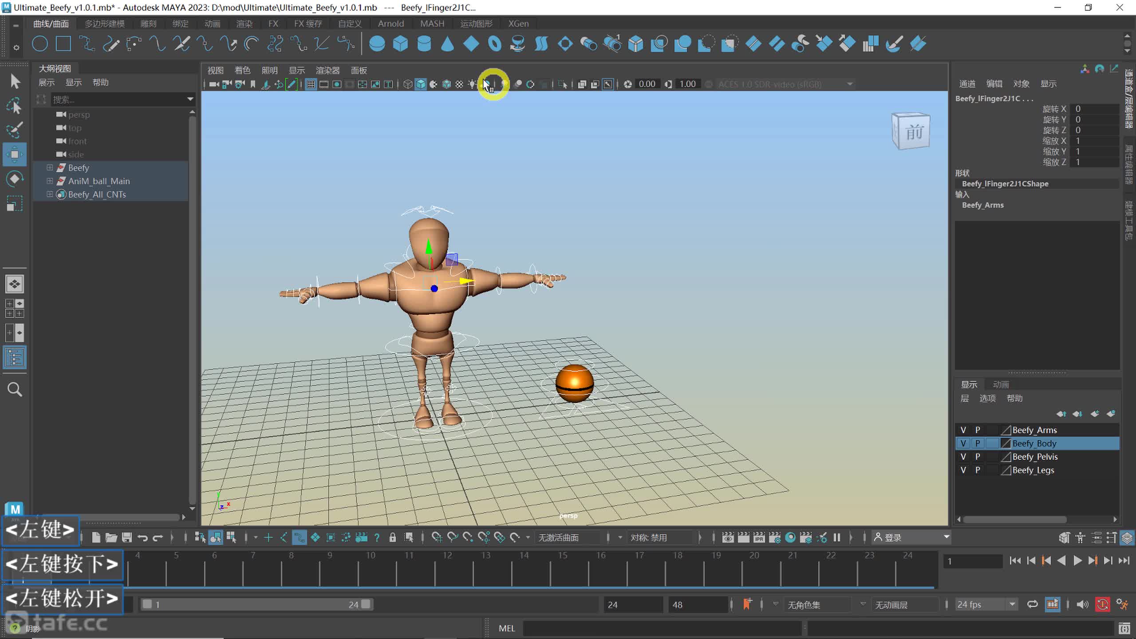Switch to the Arnold shelf tab
Image resolution: width=1136 pixels, height=639 pixels.
(x=390, y=24)
